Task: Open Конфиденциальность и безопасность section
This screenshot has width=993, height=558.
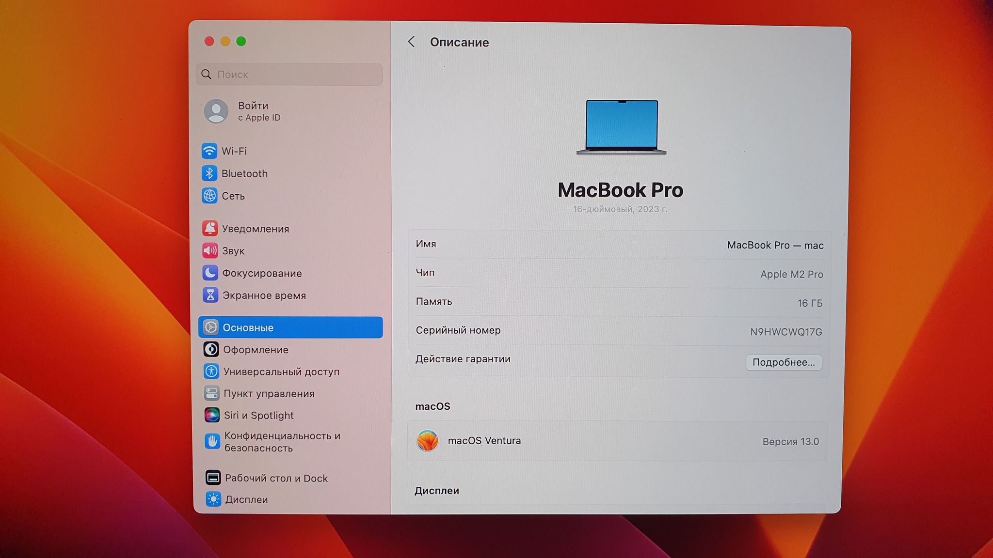Action: coord(282,442)
